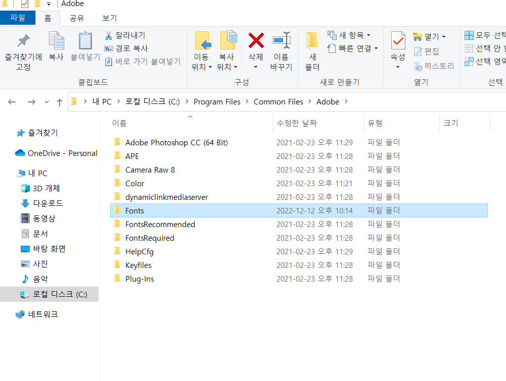Select the dynamiclinkmediaserver folder

tap(299, 197)
